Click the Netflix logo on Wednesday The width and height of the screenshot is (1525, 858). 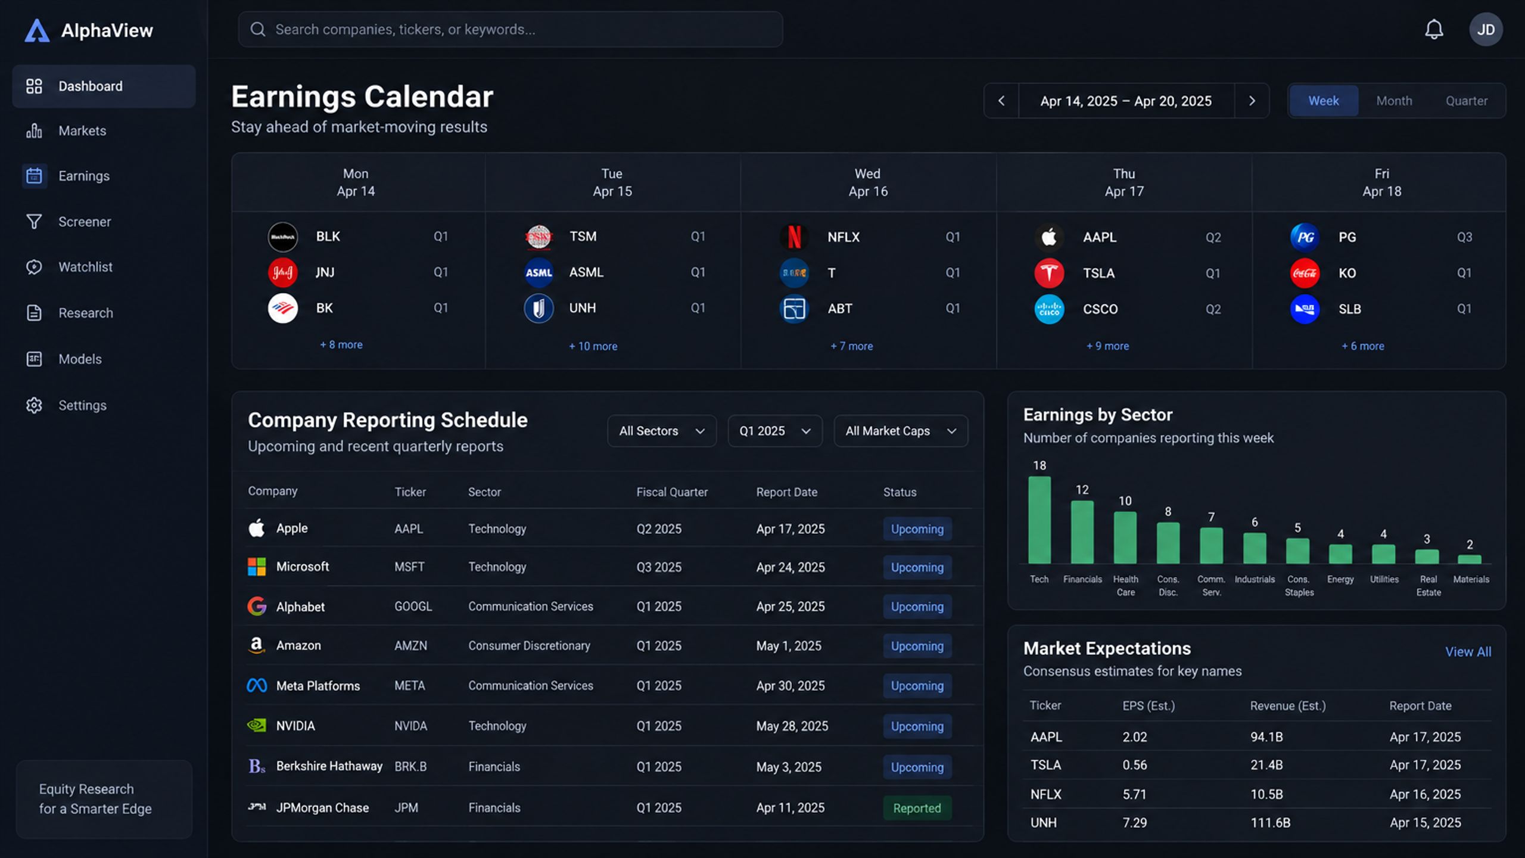(x=794, y=237)
